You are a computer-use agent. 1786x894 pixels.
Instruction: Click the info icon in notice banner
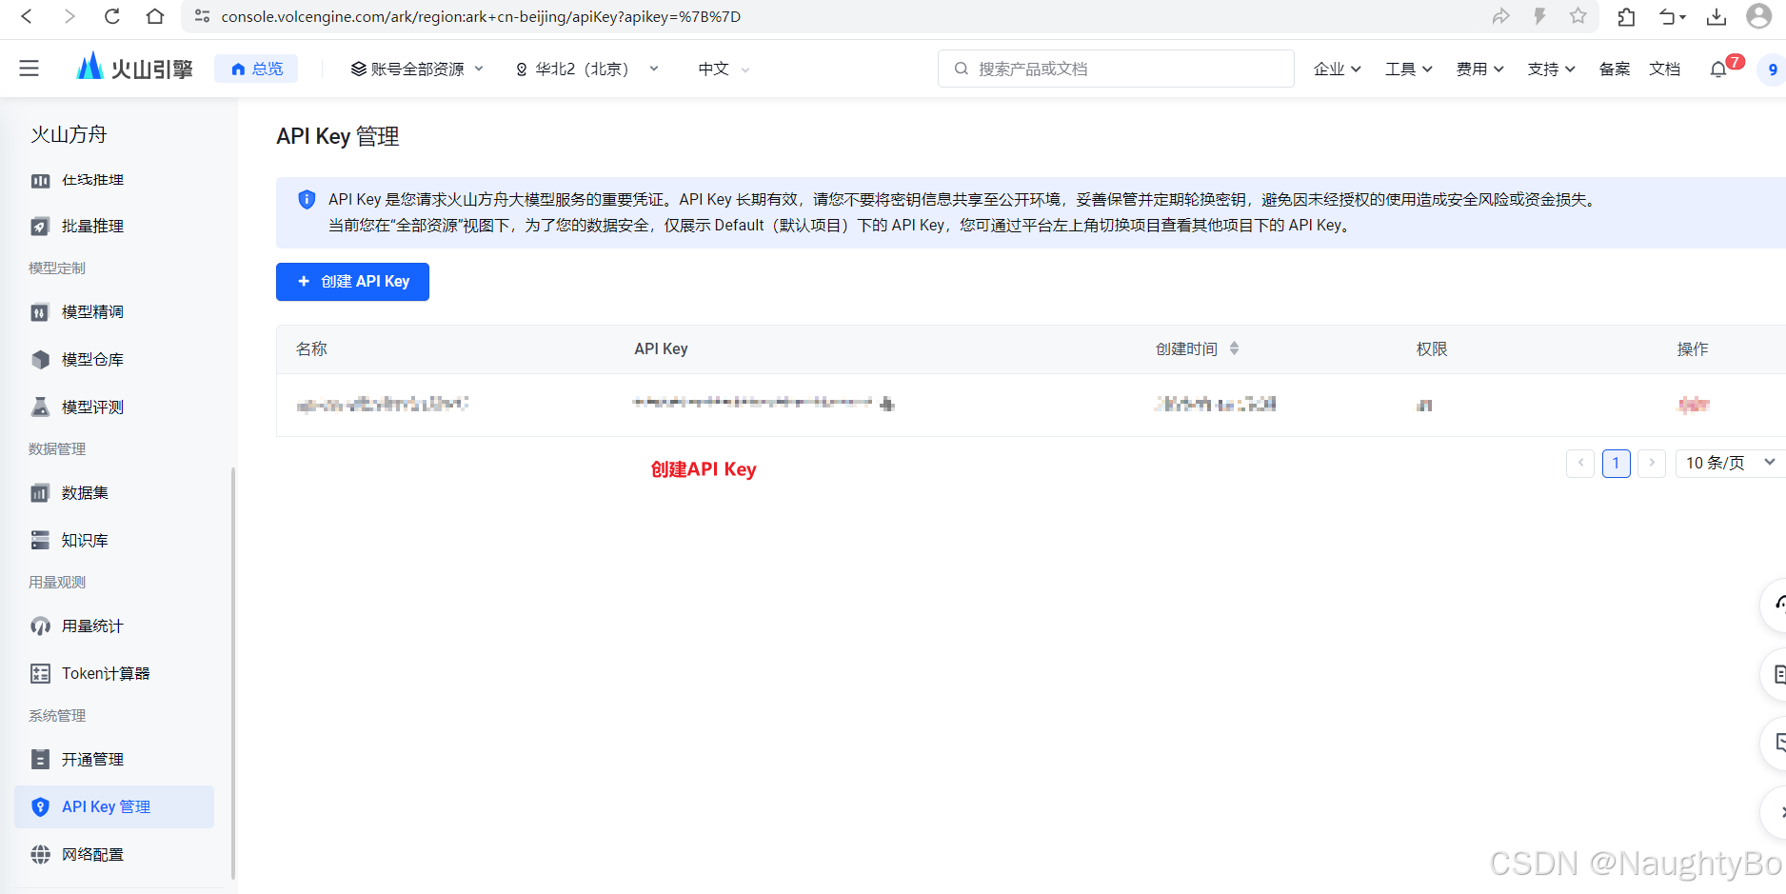[307, 200]
